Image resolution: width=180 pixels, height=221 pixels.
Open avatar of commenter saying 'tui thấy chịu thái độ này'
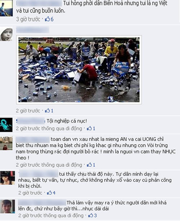(8, 178)
